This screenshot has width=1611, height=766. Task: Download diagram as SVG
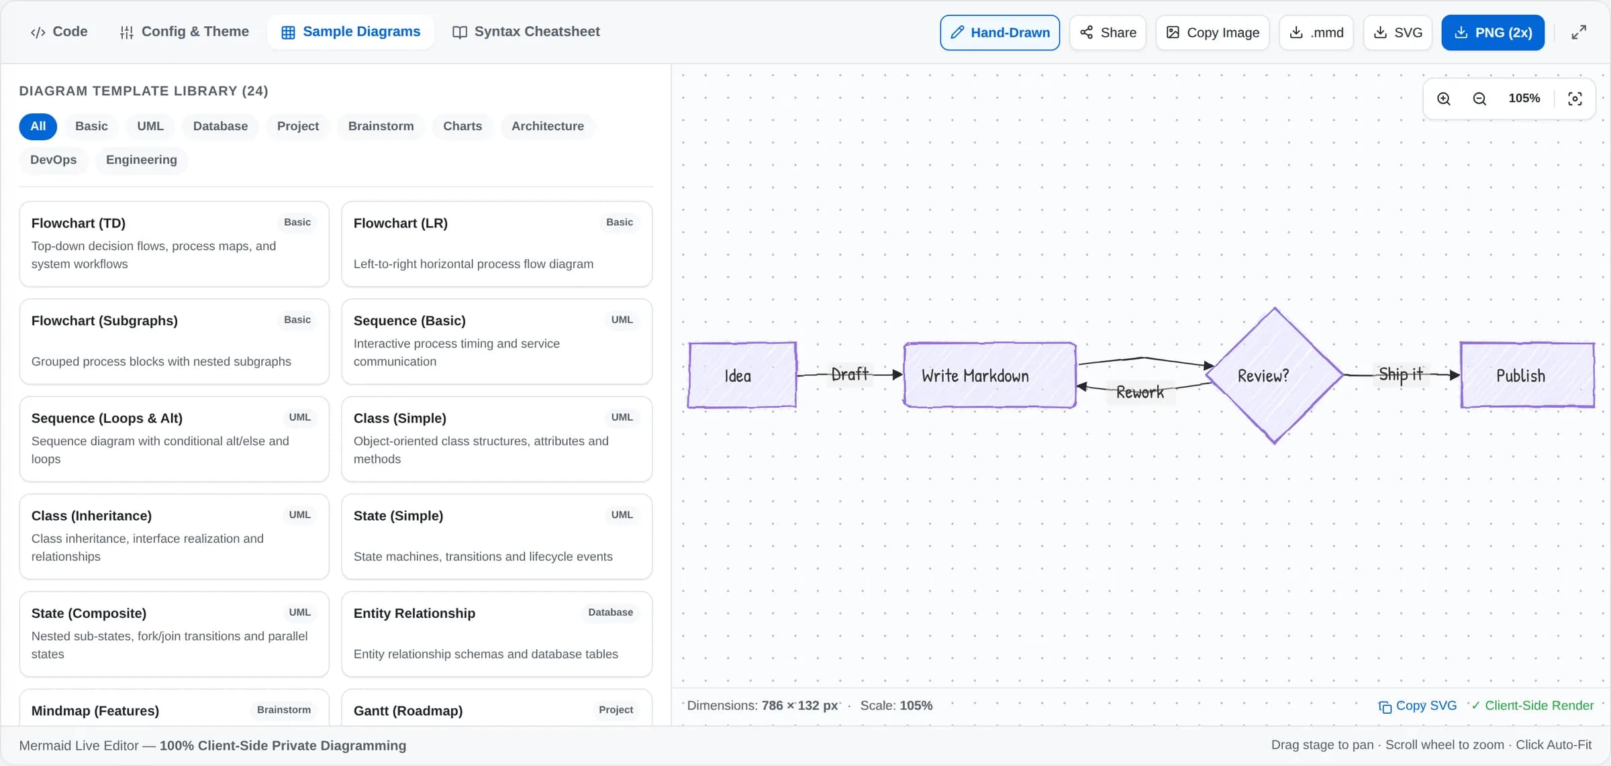tap(1398, 32)
